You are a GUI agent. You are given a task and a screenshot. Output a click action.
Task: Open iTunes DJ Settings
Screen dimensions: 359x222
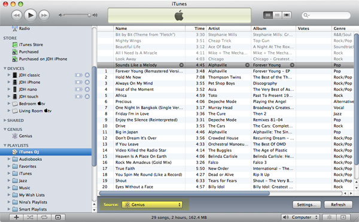[x=306, y=205]
